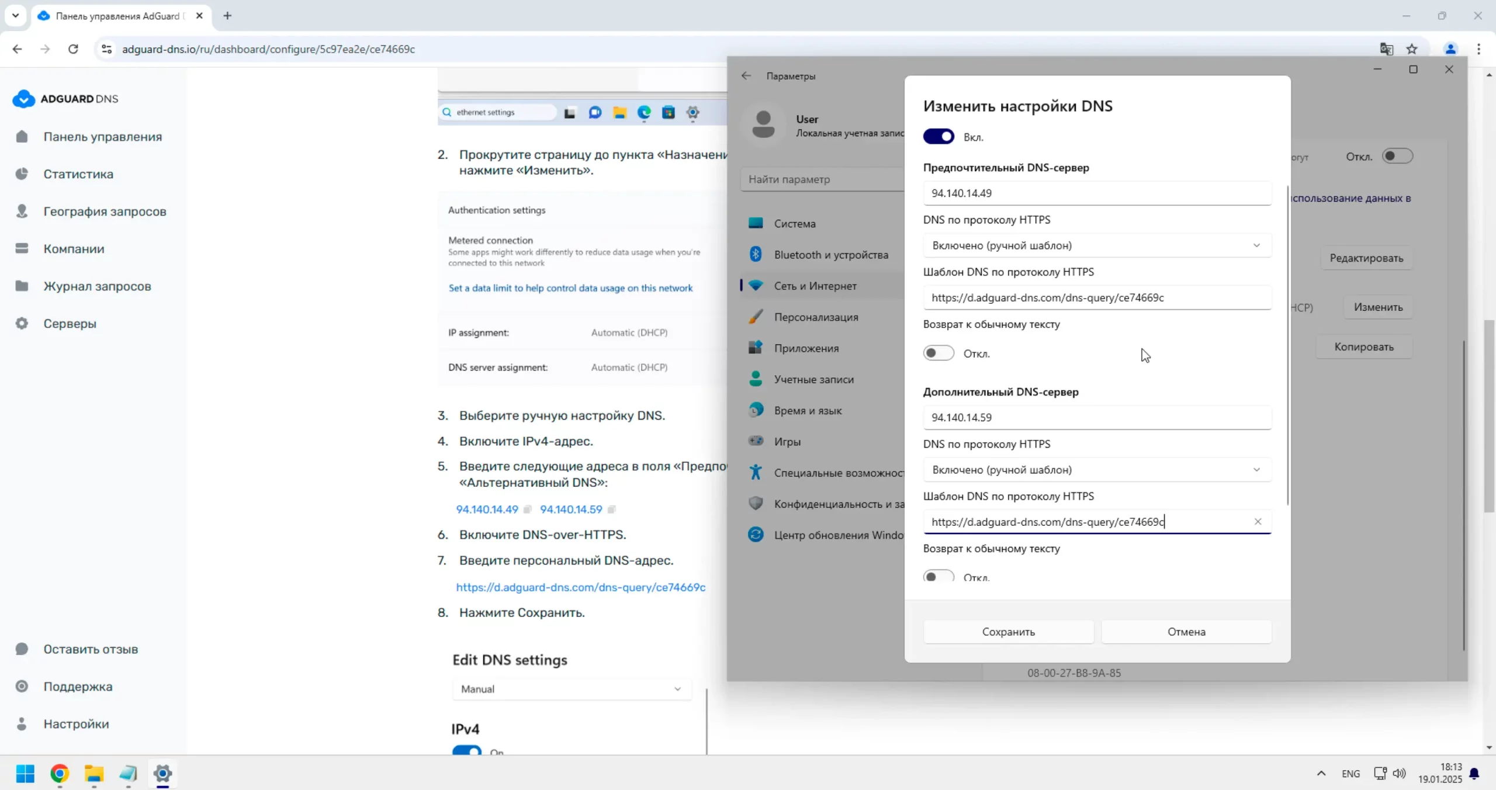Enable fallback to plaintext for the preferred DNS
Image resolution: width=1496 pixels, height=790 pixels.
click(x=939, y=354)
